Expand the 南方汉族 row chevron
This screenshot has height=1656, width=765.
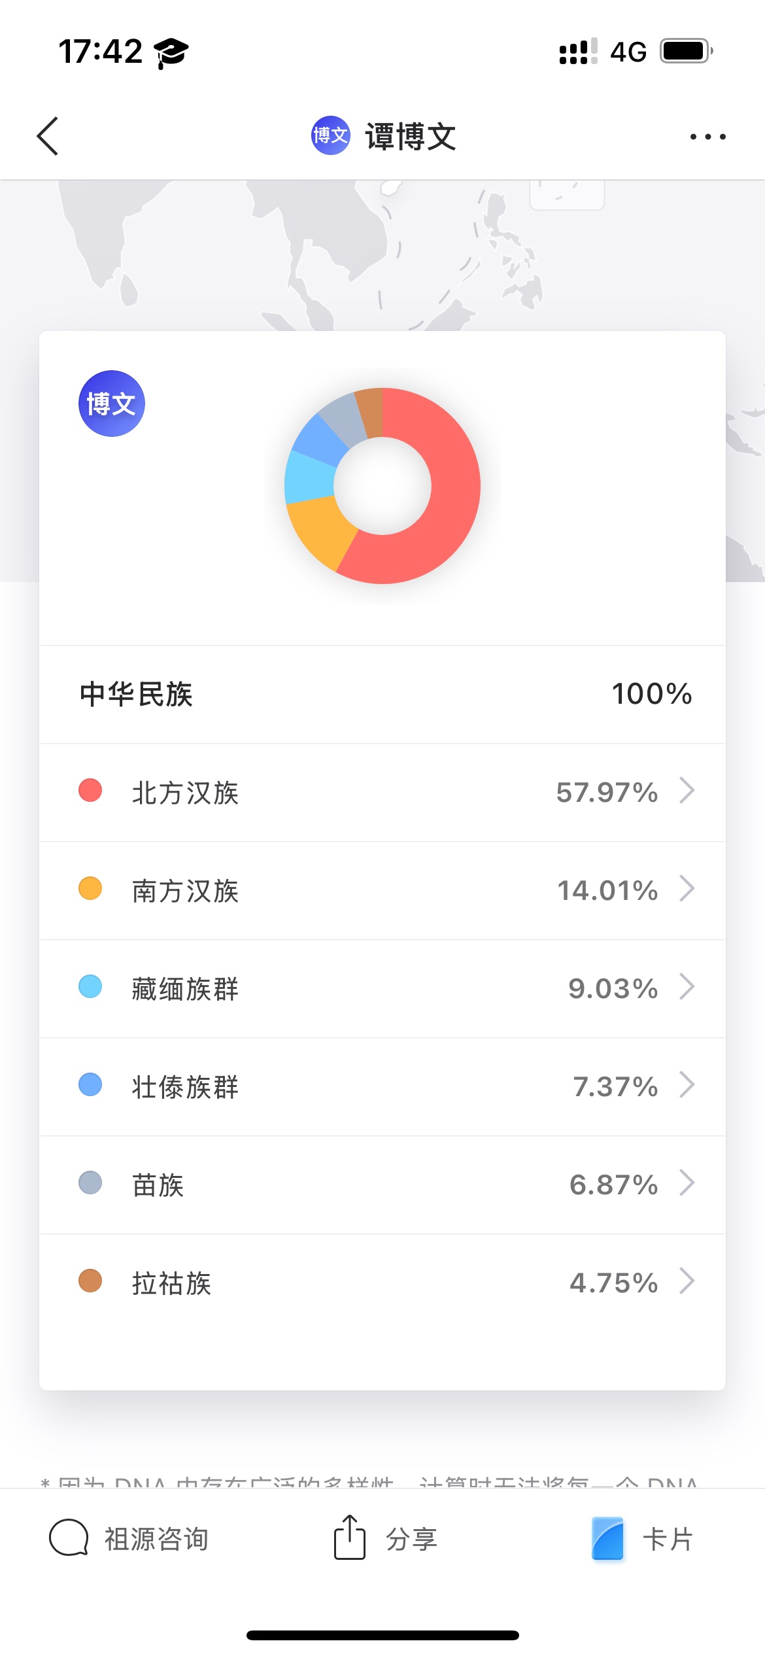(687, 889)
